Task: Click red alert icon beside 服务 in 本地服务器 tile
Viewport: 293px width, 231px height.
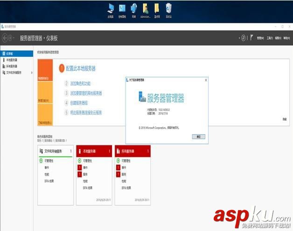Action: point(80,174)
